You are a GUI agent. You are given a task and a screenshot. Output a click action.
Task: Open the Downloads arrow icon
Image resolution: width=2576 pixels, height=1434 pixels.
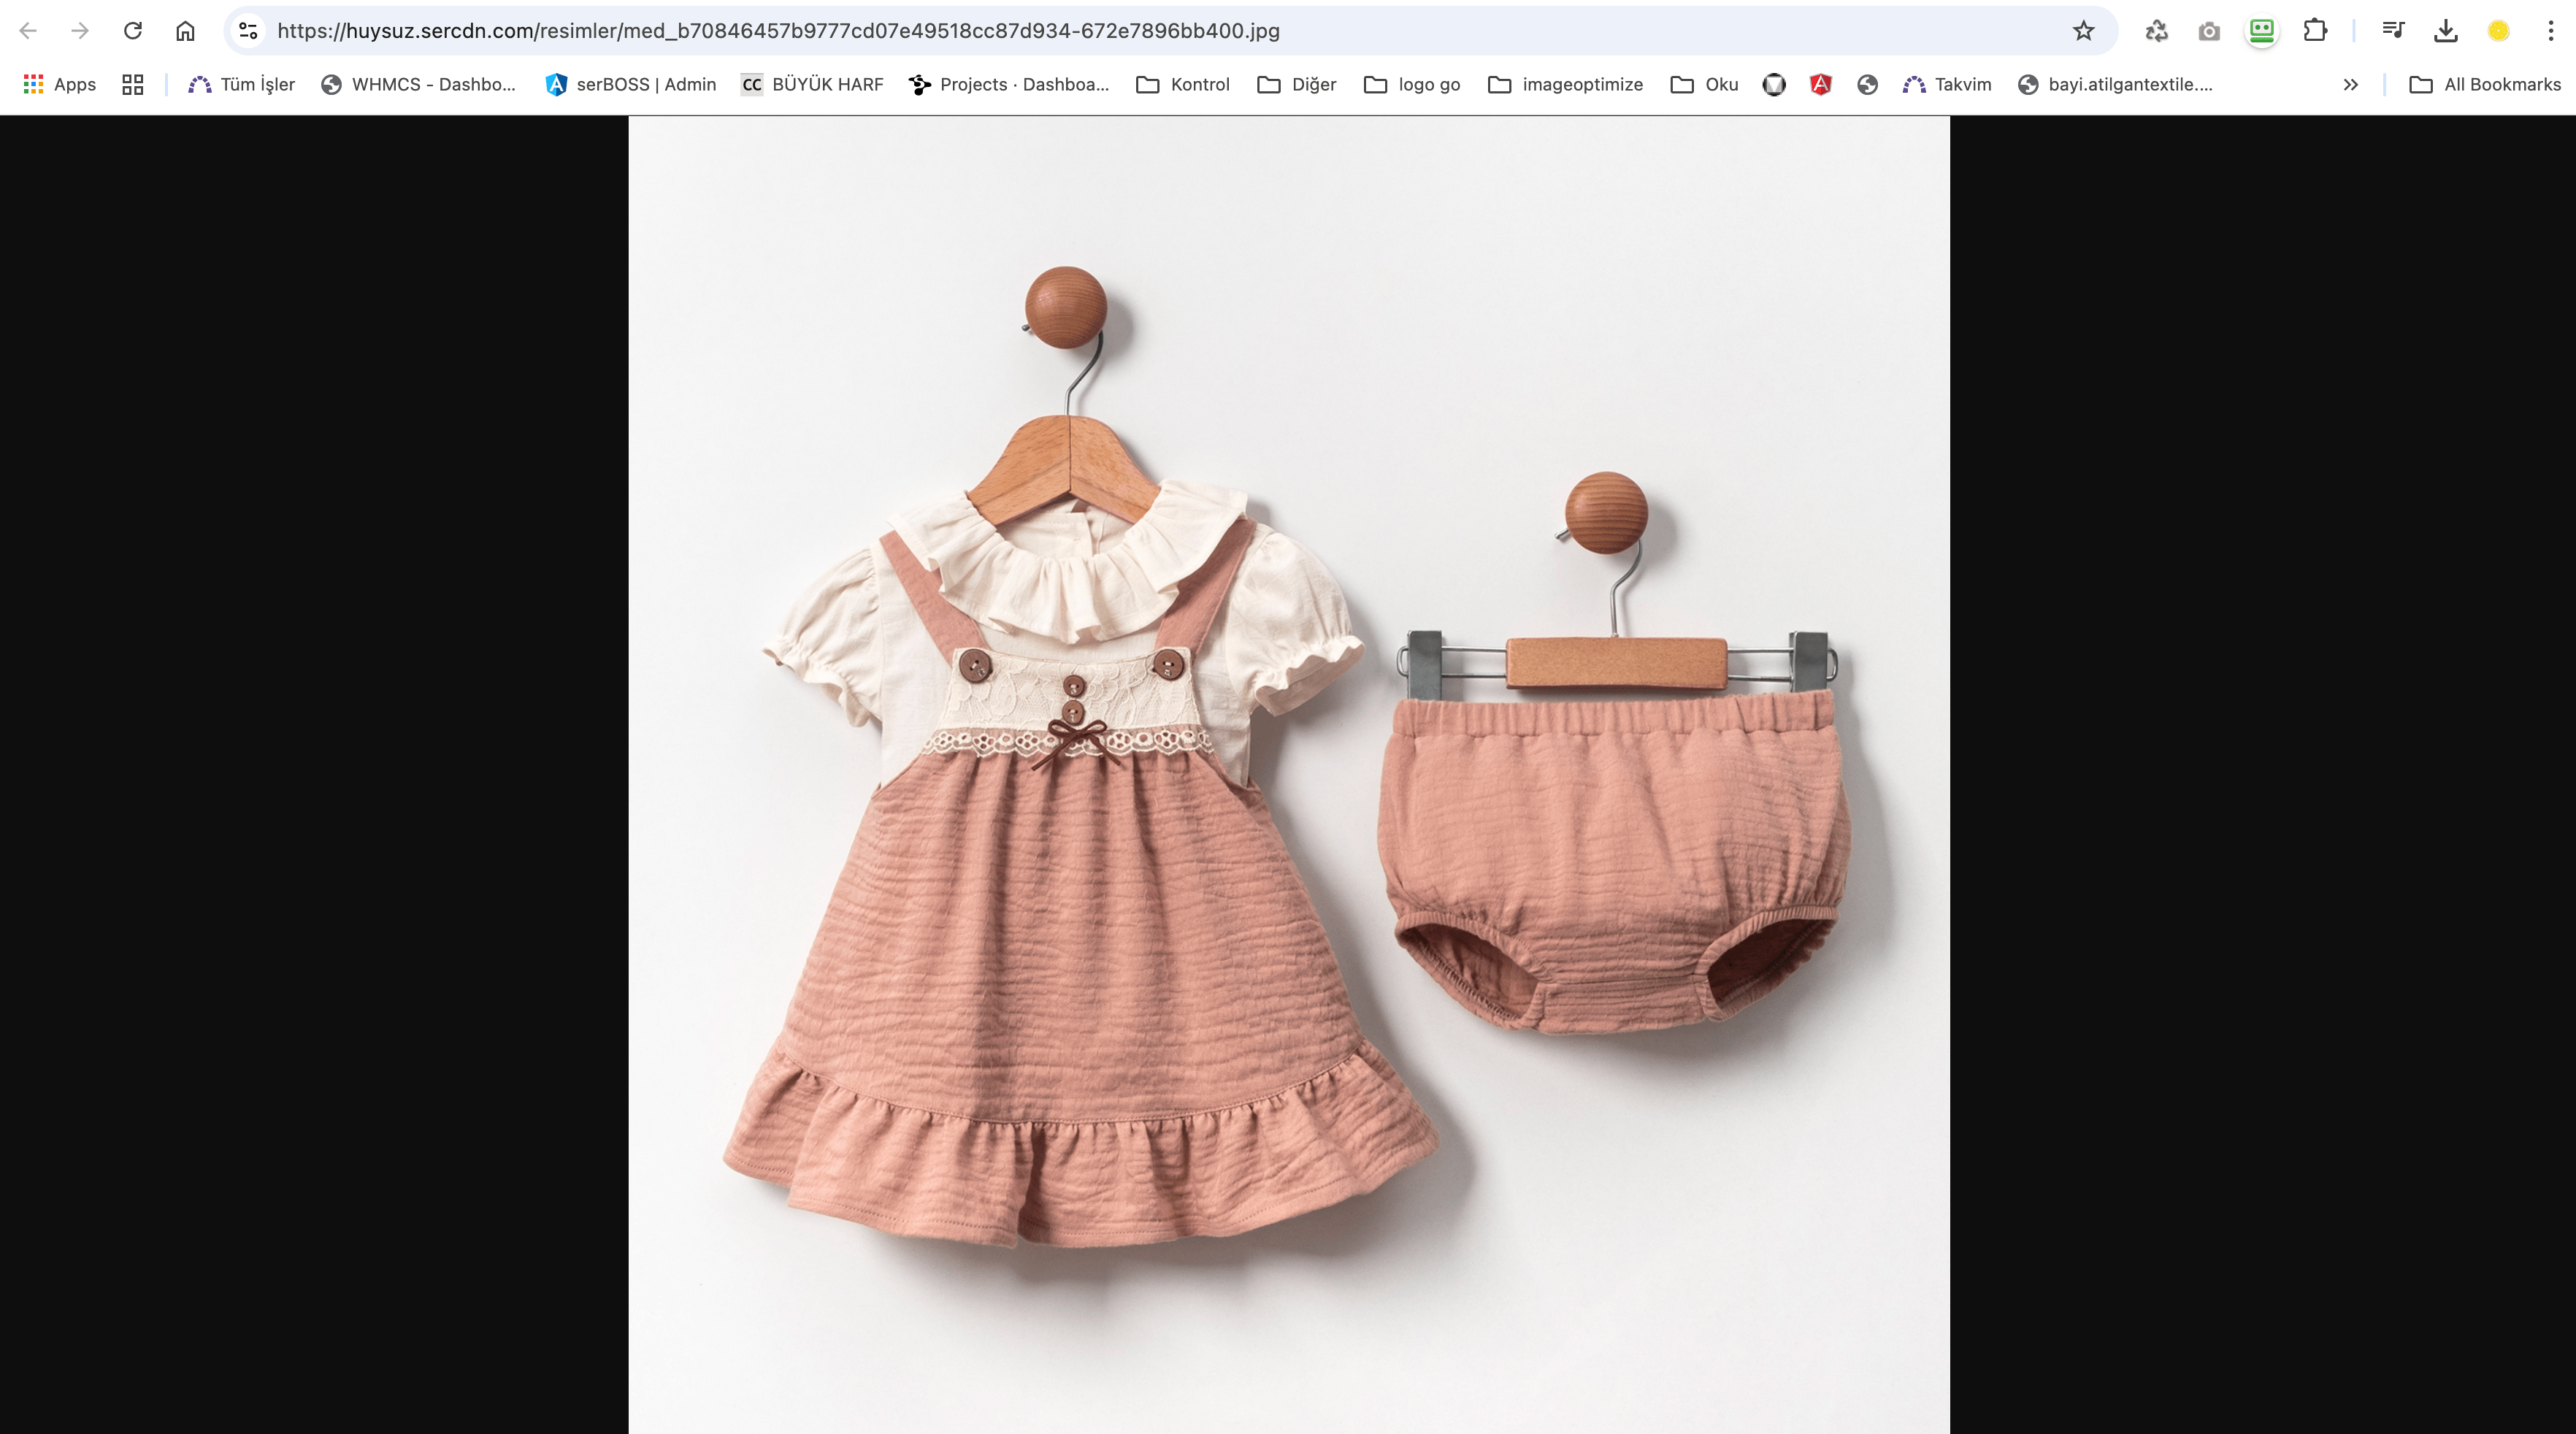[2446, 31]
